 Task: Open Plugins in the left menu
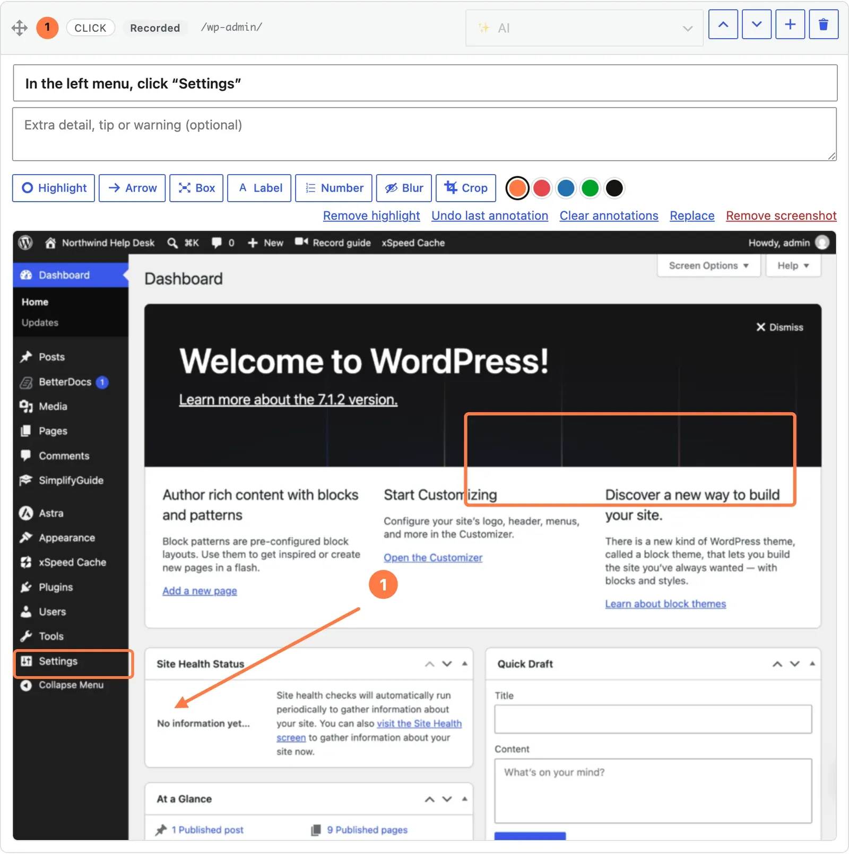(56, 587)
